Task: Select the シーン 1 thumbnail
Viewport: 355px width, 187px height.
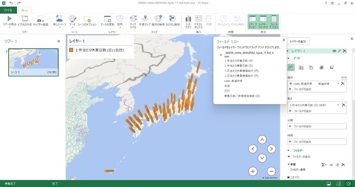Action: (x=33, y=62)
